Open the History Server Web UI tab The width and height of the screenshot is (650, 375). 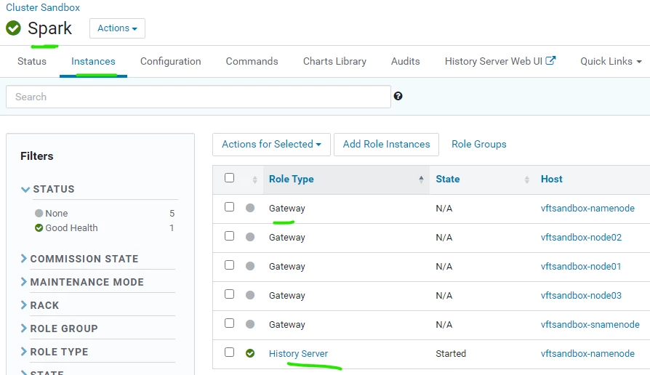500,61
